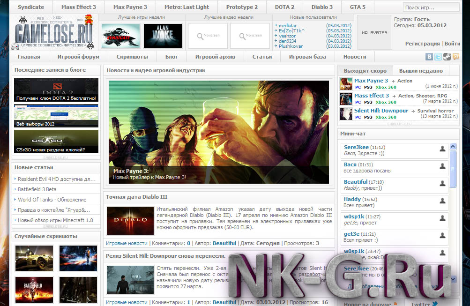The width and height of the screenshot is (470, 306).
Task: Open Точная дата Diablo III headline
Action: click(136, 197)
